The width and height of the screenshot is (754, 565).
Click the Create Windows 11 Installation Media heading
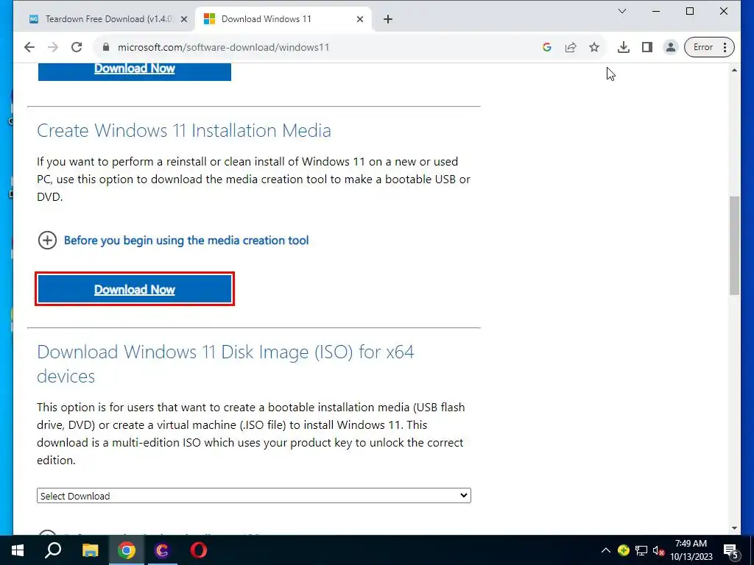[184, 131]
